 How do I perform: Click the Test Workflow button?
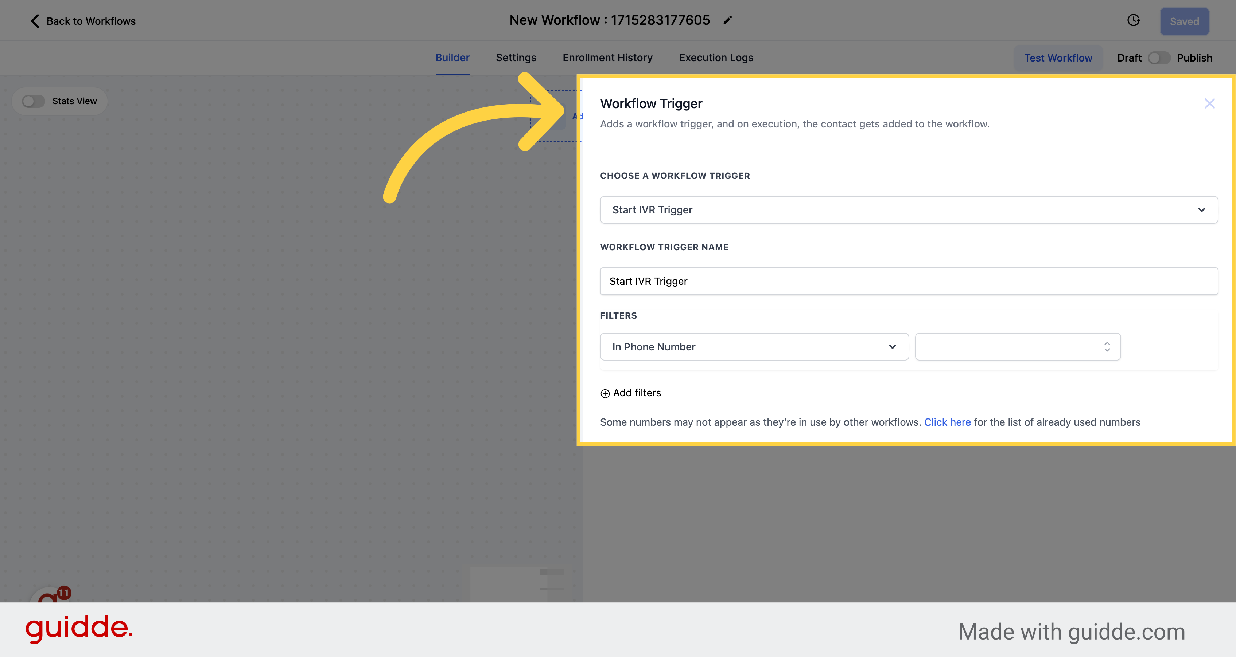point(1058,57)
